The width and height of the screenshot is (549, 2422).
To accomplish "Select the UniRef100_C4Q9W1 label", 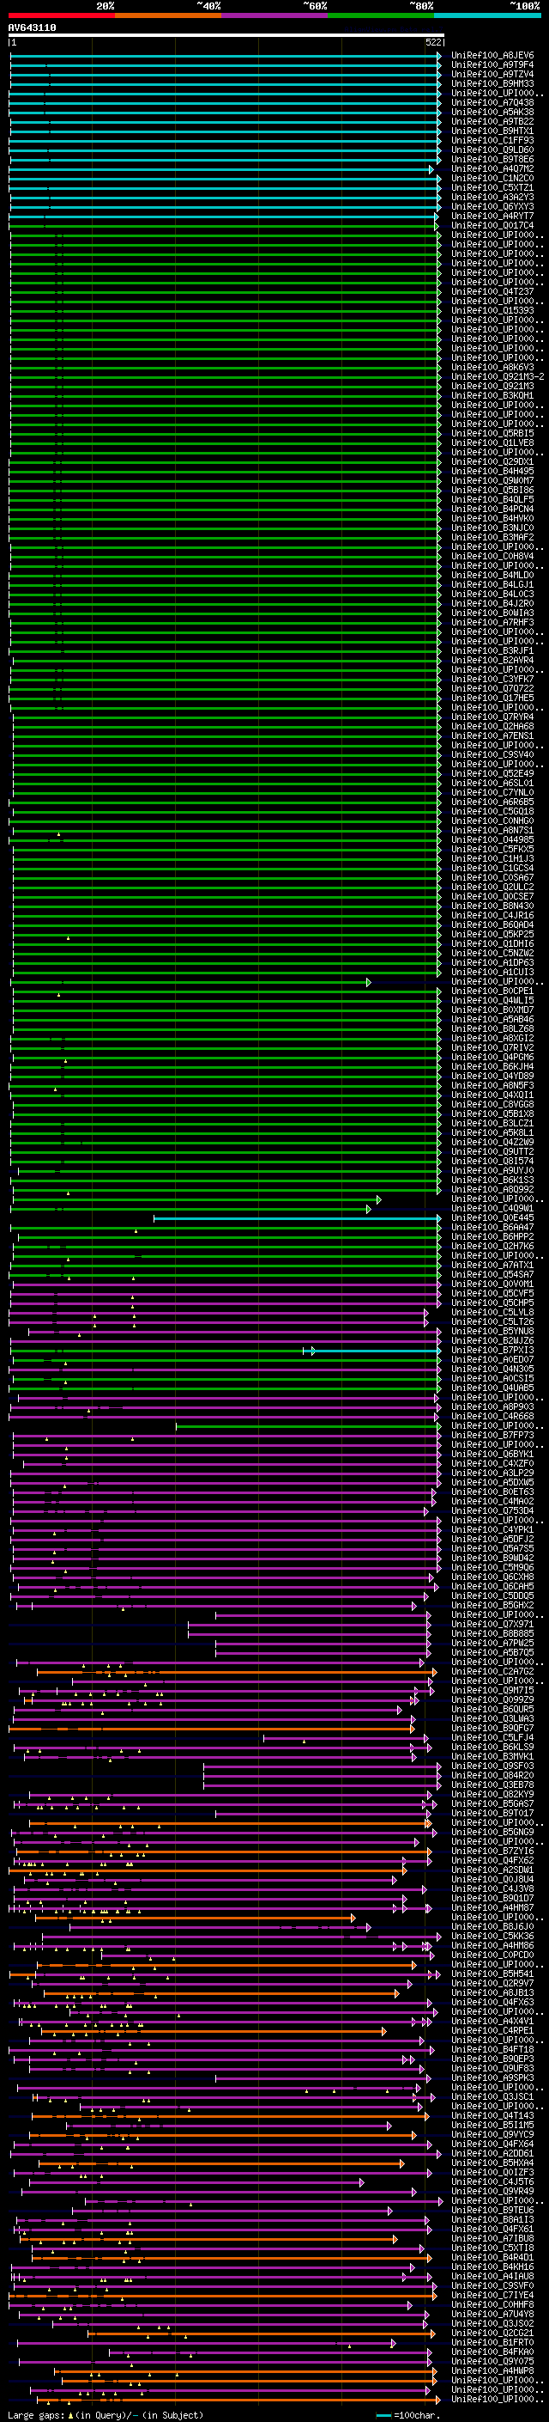I will (492, 1209).
